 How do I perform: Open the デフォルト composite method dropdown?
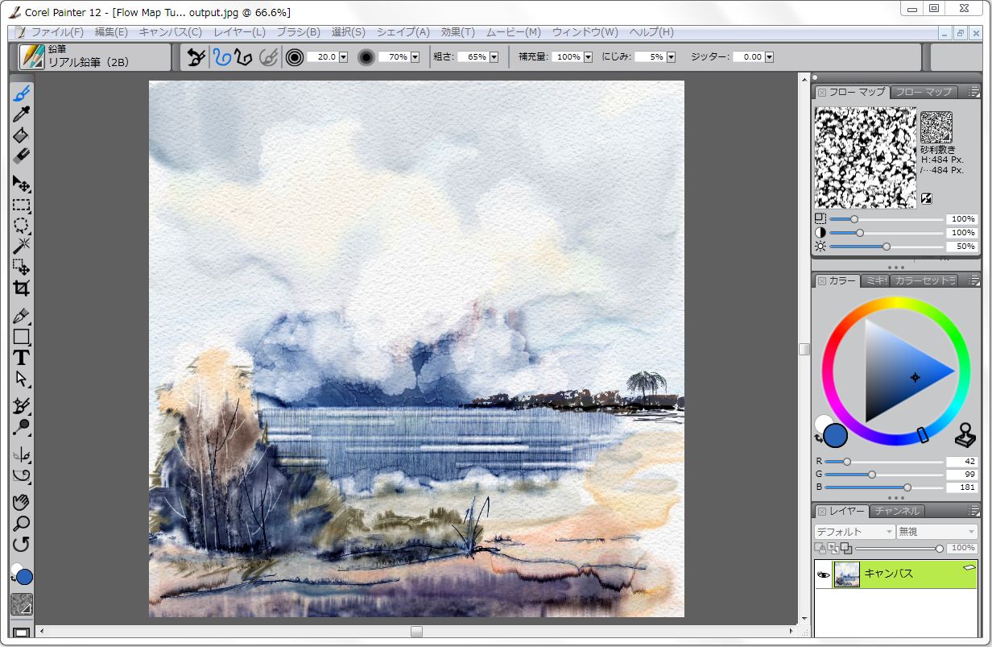(854, 532)
